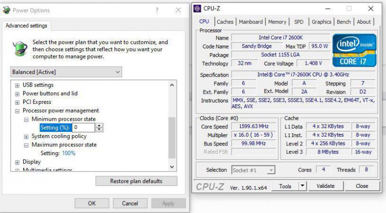Expand the System cooling policy node
The height and width of the screenshot is (213, 386).
[x=27, y=137]
